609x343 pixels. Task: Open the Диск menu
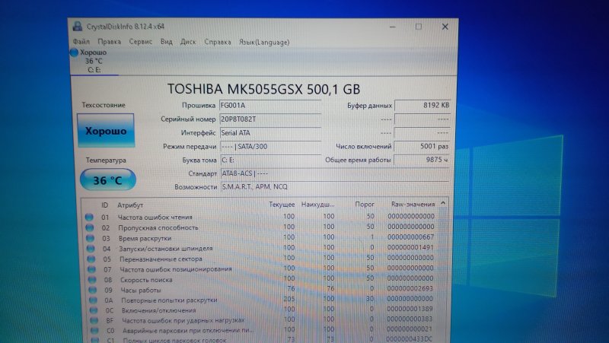pyautogui.click(x=188, y=42)
